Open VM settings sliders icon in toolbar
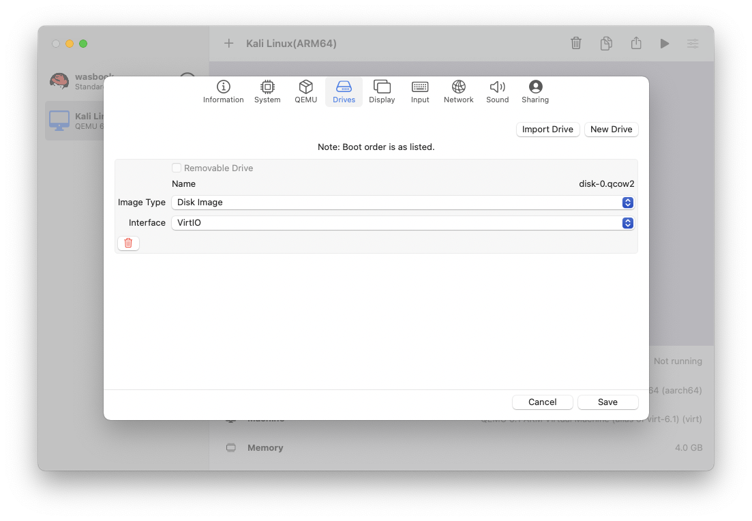Viewport: 752px width, 521px height. 693,44
